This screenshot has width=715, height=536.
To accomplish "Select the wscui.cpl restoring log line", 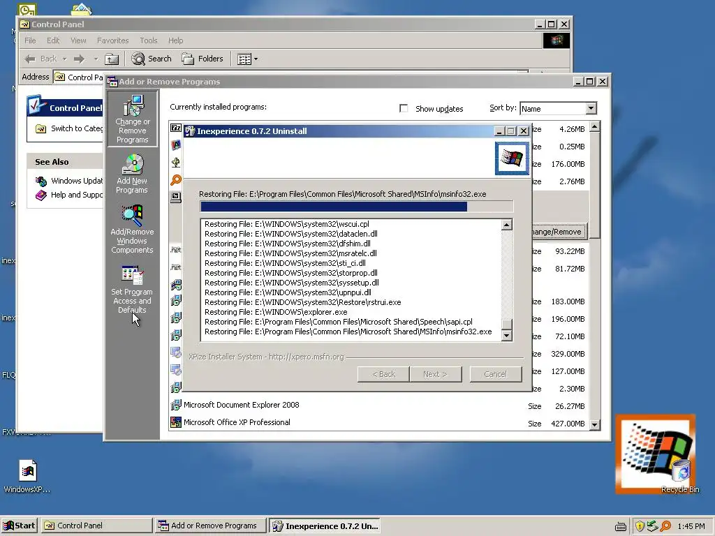I will (x=287, y=224).
